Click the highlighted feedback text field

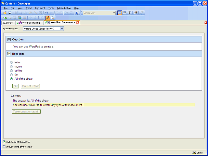104,105
